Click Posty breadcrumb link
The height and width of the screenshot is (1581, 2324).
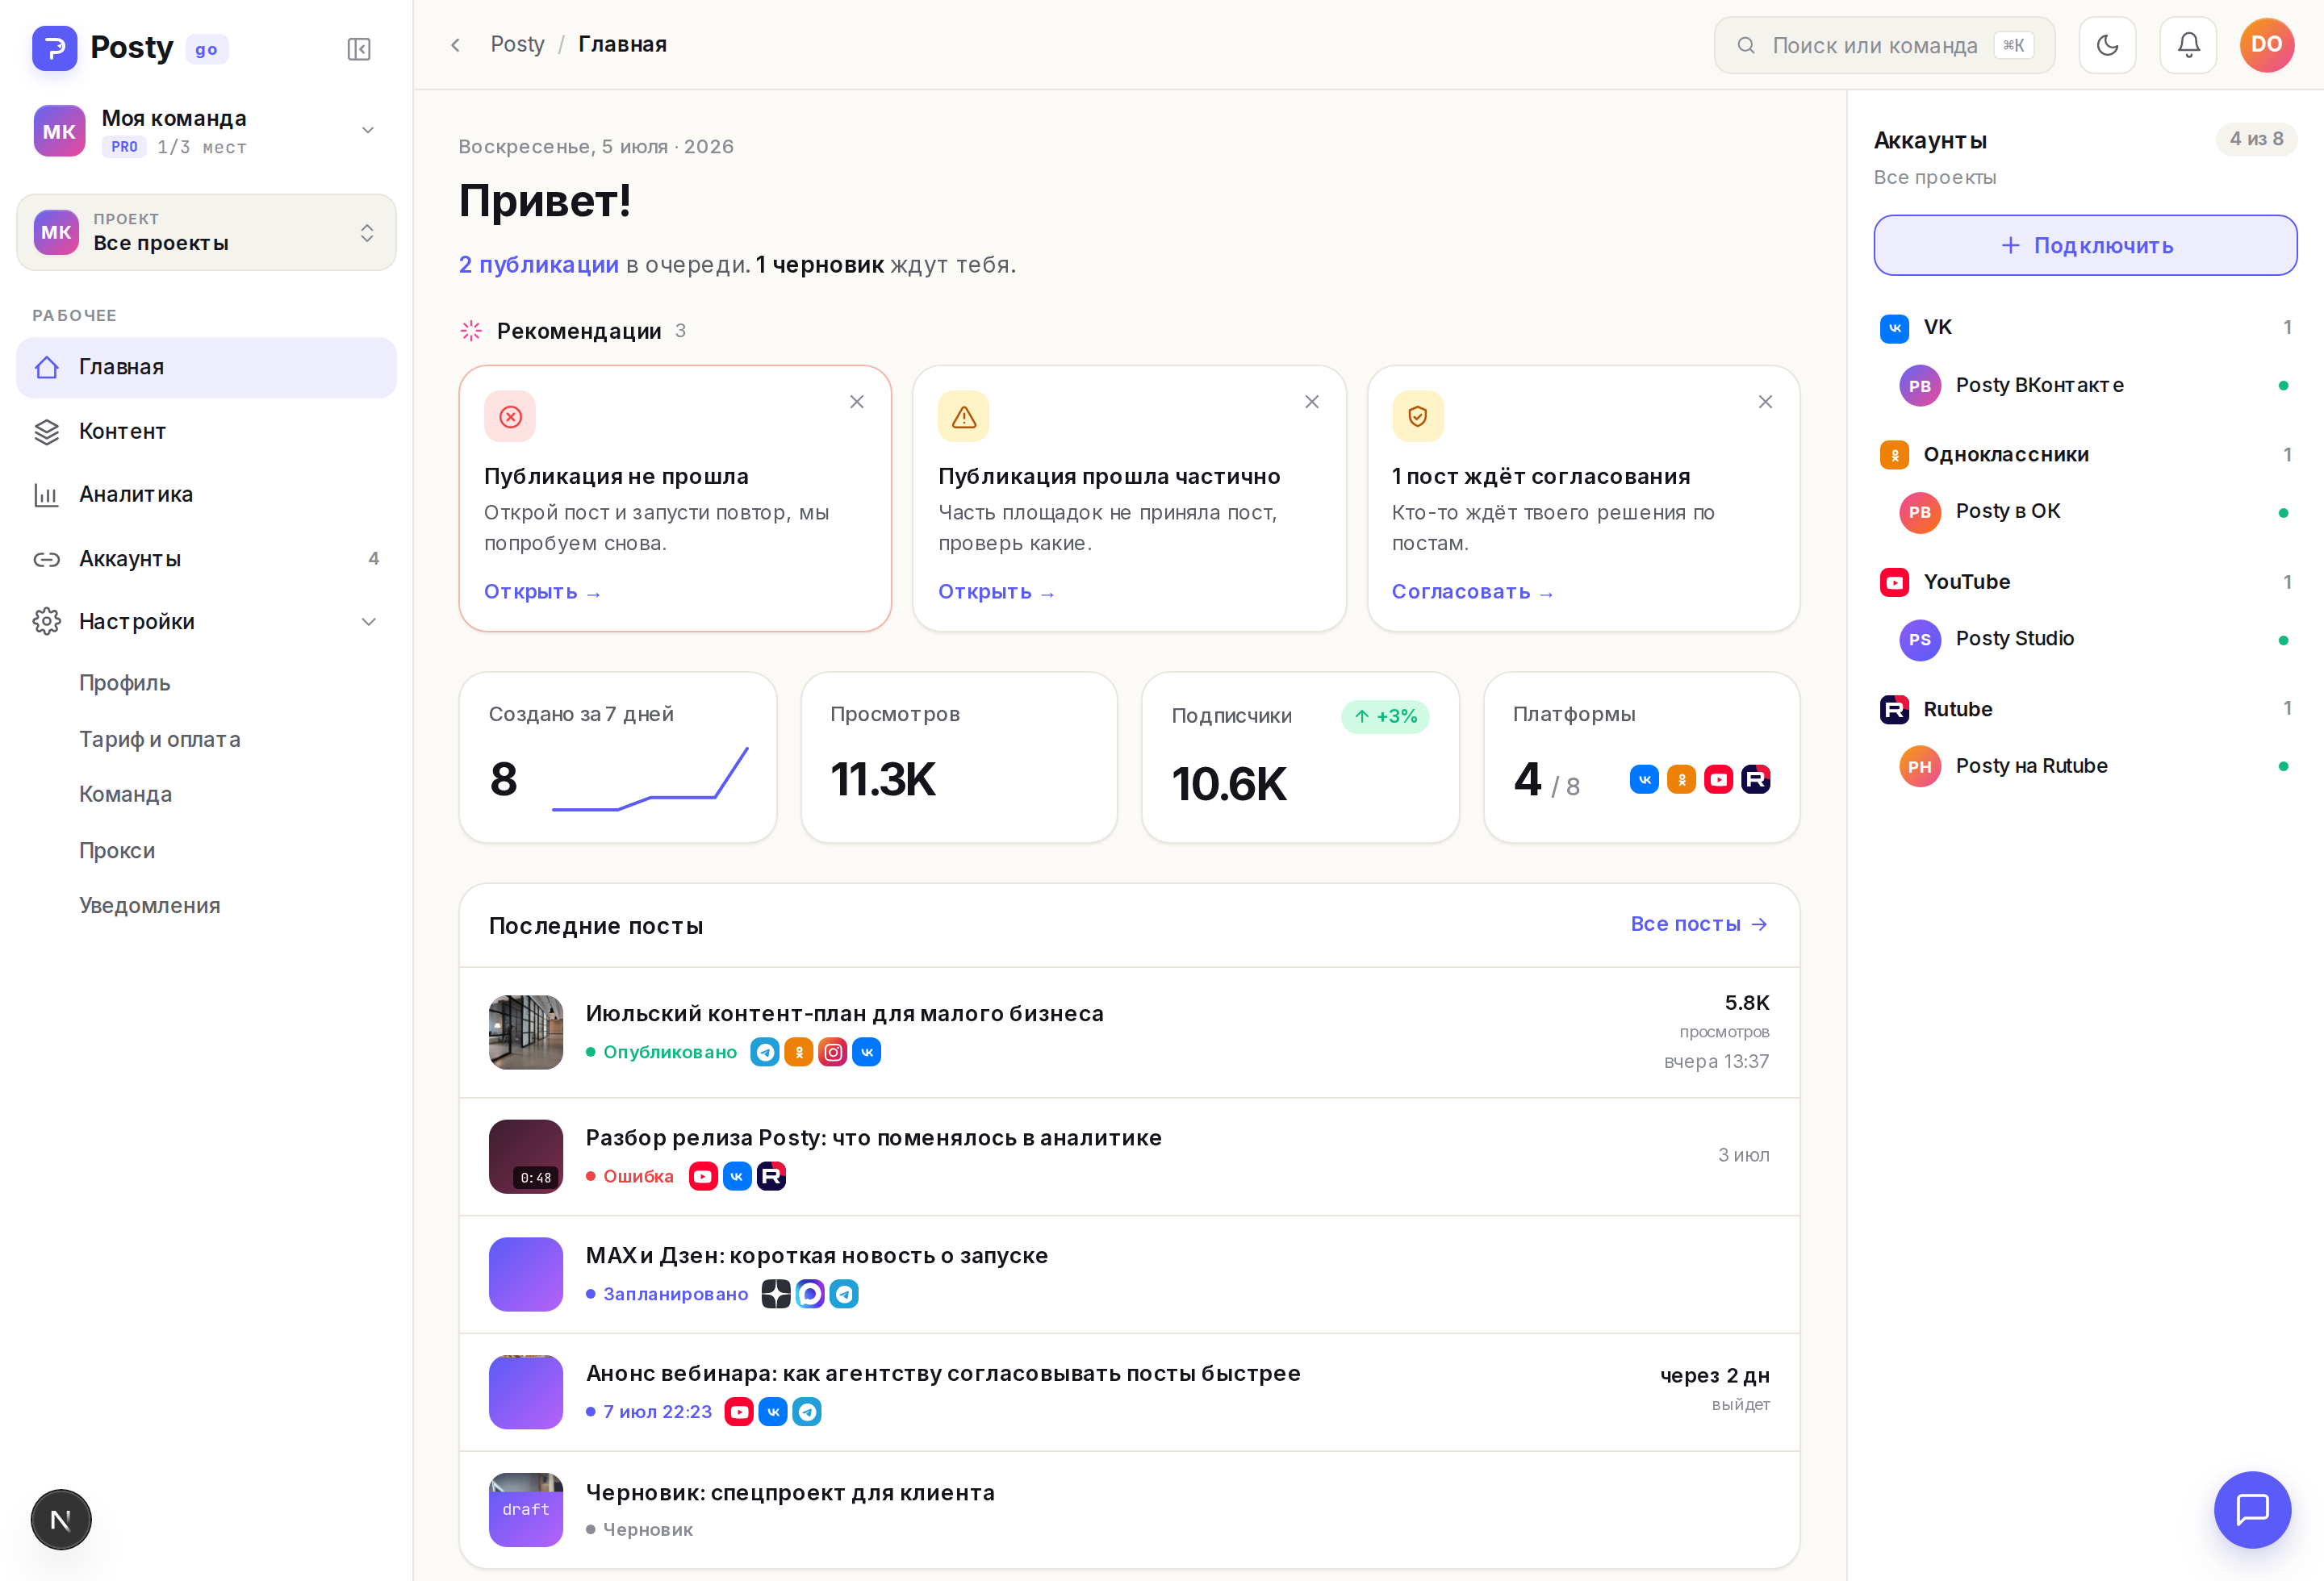click(517, 44)
